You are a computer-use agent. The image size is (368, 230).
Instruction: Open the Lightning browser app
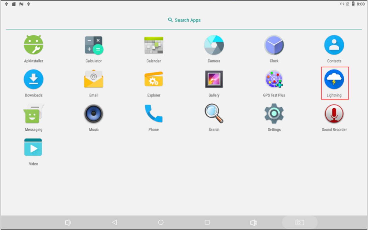coord(334,79)
